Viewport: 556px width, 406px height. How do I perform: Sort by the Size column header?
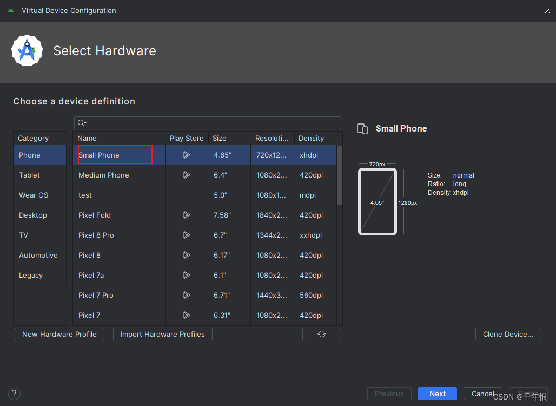[229, 138]
